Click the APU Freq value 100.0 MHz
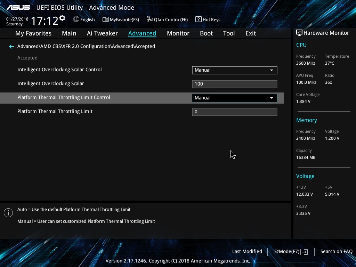This screenshot has width=356, height=267. 306,82
